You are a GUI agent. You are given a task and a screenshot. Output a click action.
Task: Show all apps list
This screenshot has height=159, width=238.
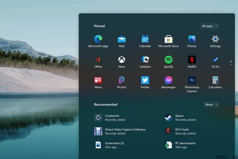coord(209,26)
